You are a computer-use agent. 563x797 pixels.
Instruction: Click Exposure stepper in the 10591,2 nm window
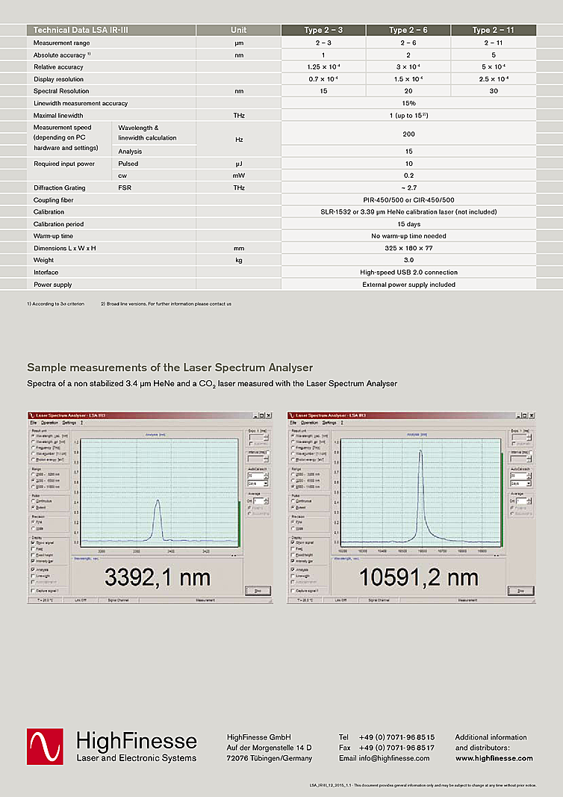coord(529,437)
